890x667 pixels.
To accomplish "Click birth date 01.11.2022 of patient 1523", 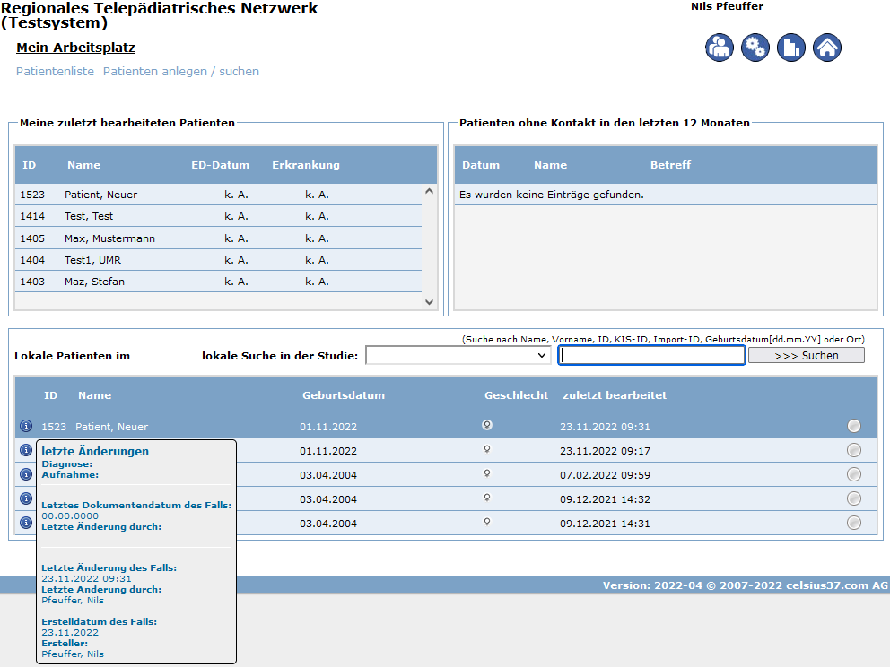I will 328,427.
